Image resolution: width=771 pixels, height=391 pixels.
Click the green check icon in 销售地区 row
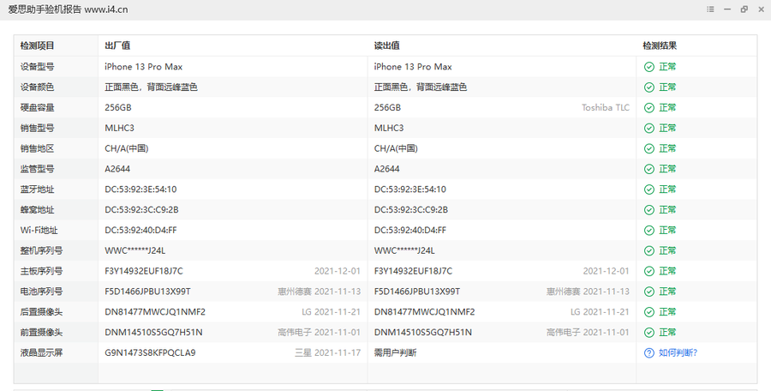(649, 148)
